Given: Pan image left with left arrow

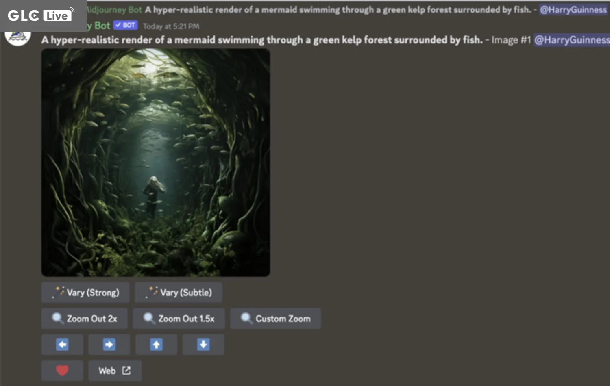Looking at the screenshot, I should [62, 345].
